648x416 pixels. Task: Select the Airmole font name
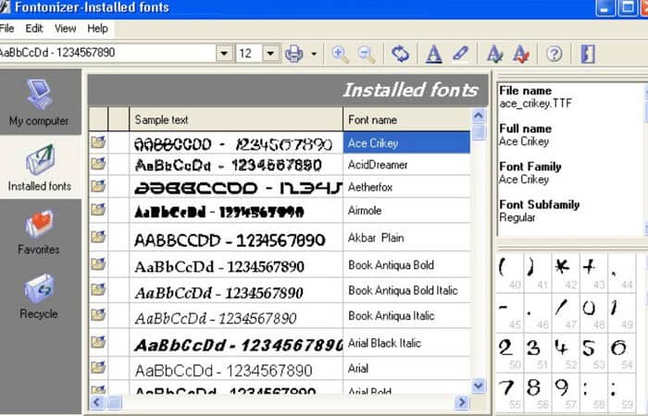365,211
